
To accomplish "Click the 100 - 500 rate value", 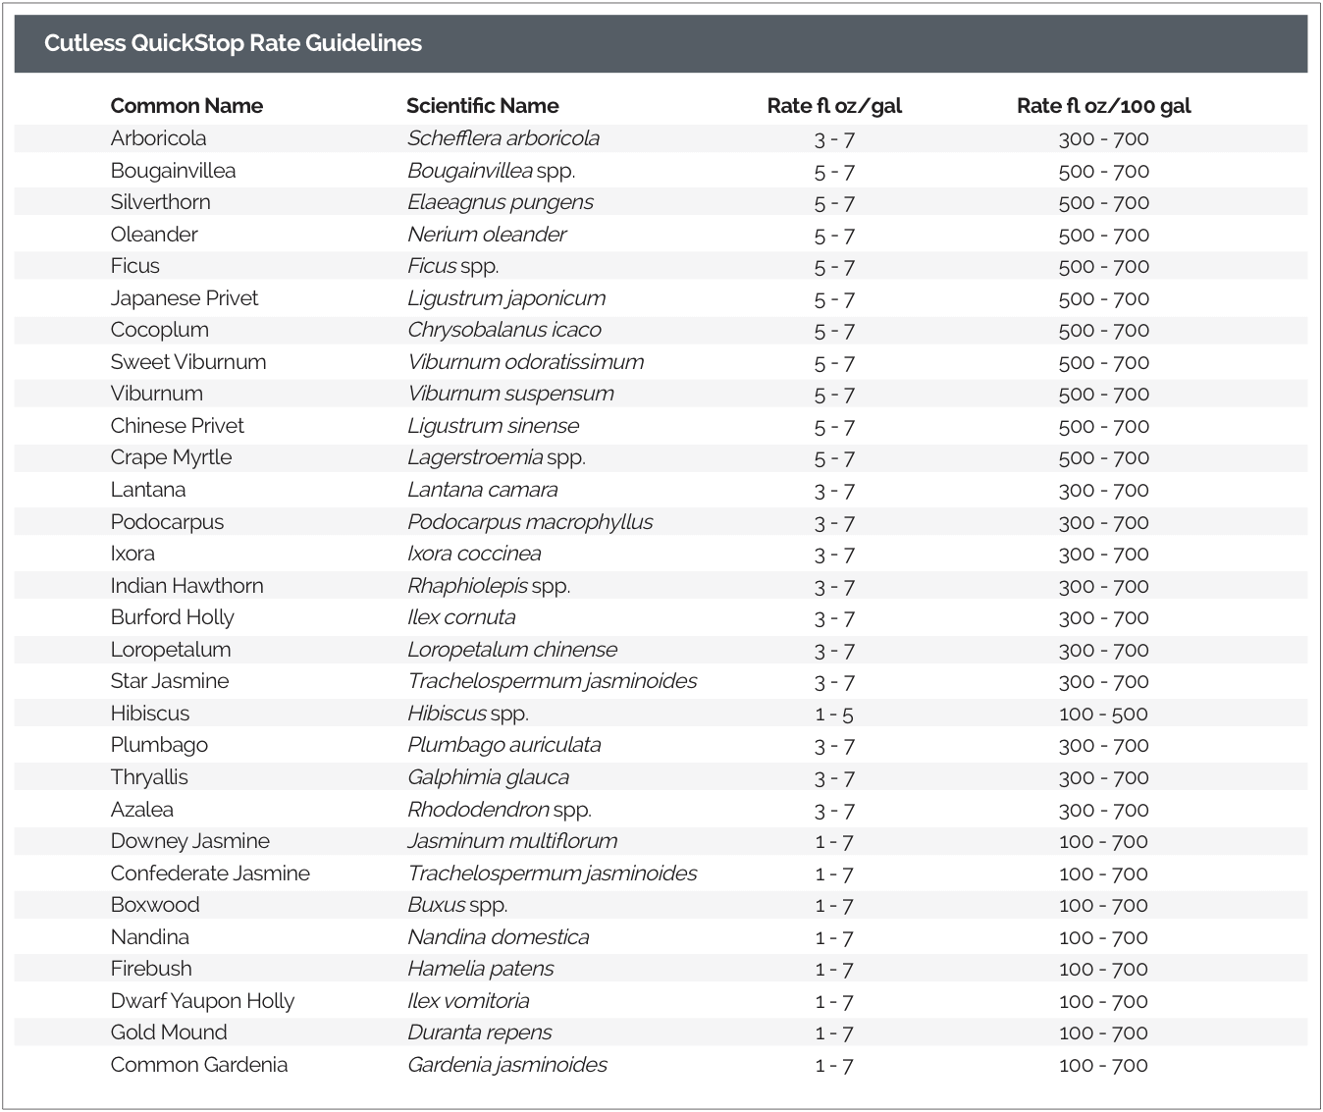I will 1103,715.
